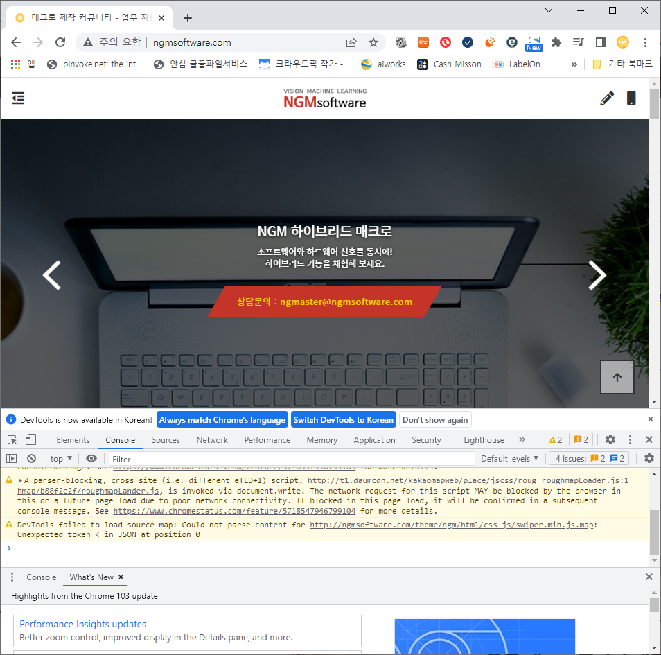
Task: Open the tab search chevron in the title bar
Action: [549, 10]
